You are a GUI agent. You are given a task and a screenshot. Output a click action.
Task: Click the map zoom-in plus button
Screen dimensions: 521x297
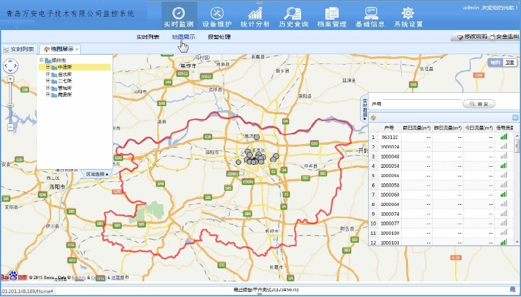click(10, 78)
